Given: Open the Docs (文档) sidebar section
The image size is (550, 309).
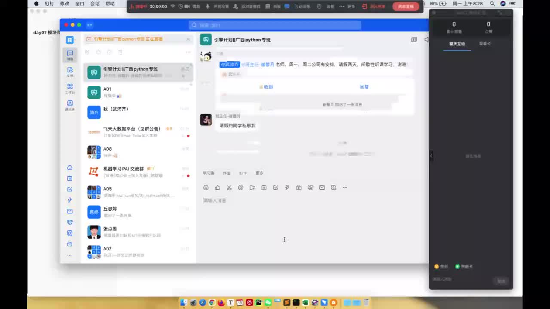Looking at the screenshot, I should (x=70, y=72).
